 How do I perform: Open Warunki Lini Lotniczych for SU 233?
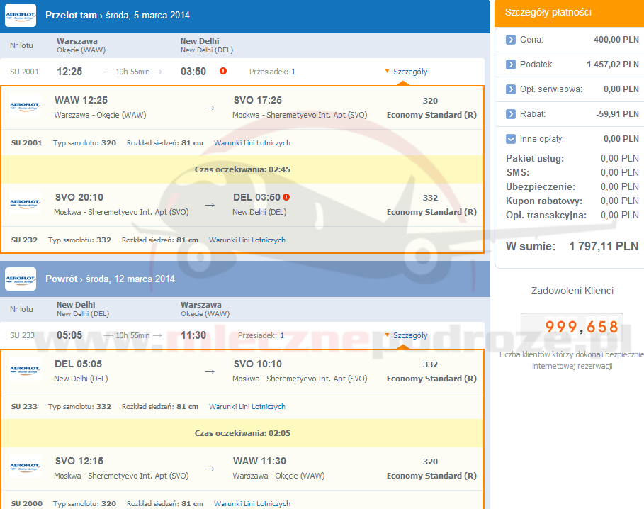[247, 407]
